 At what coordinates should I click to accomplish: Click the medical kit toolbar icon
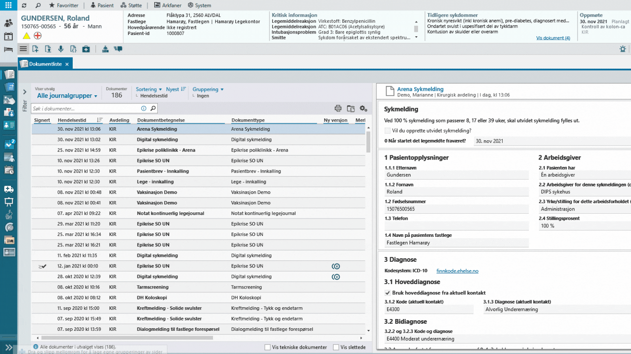(86, 49)
